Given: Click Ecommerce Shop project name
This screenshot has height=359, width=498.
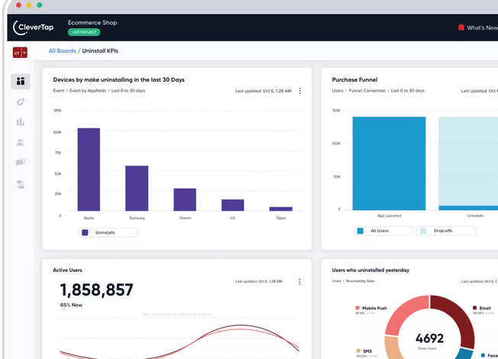Looking at the screenshot, I should pos(92,23).
